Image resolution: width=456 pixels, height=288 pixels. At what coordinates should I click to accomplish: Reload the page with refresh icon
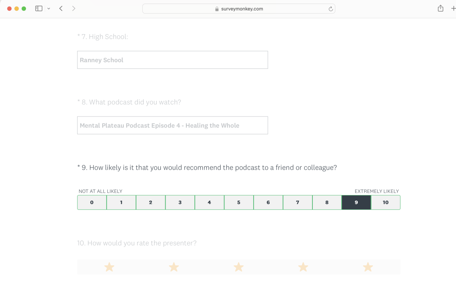tap(331, 9)
